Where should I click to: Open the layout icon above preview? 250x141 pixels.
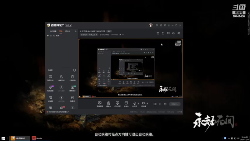(168, 33)
